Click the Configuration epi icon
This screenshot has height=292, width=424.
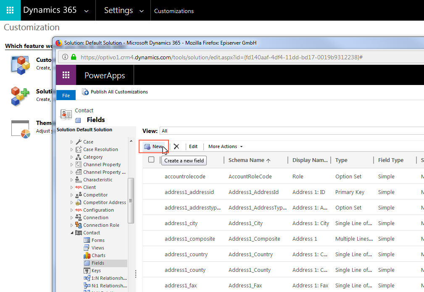[79, 210]
